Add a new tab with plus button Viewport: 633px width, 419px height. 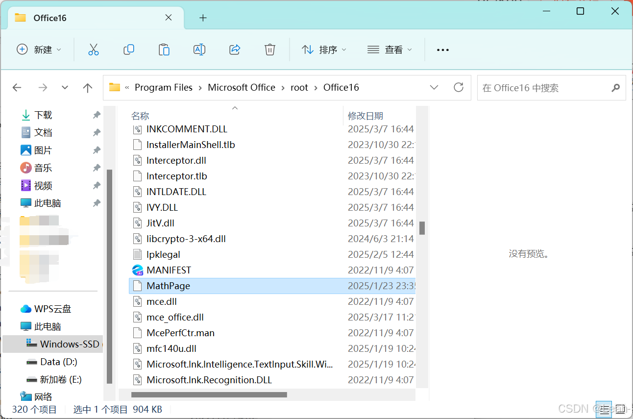(x=203, y=18)
